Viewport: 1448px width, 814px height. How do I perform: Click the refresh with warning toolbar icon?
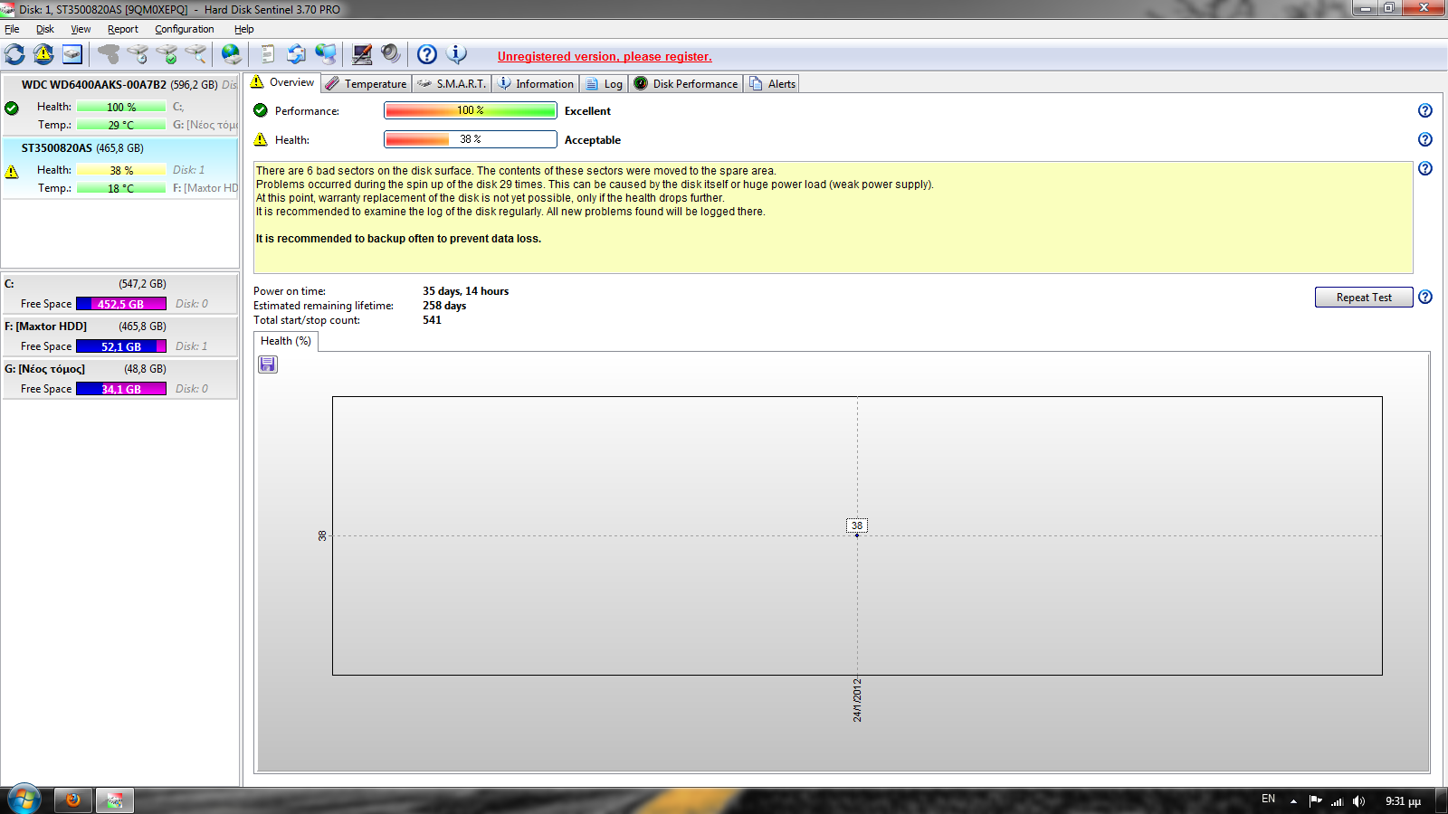[x=43, y=54]
